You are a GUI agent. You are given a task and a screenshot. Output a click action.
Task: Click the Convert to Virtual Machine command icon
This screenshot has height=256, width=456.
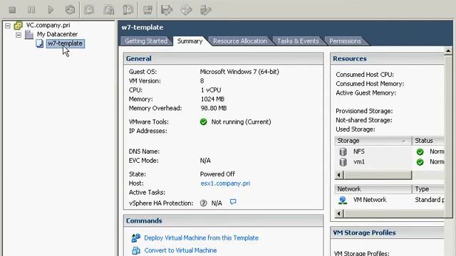(x=136, y=250)
